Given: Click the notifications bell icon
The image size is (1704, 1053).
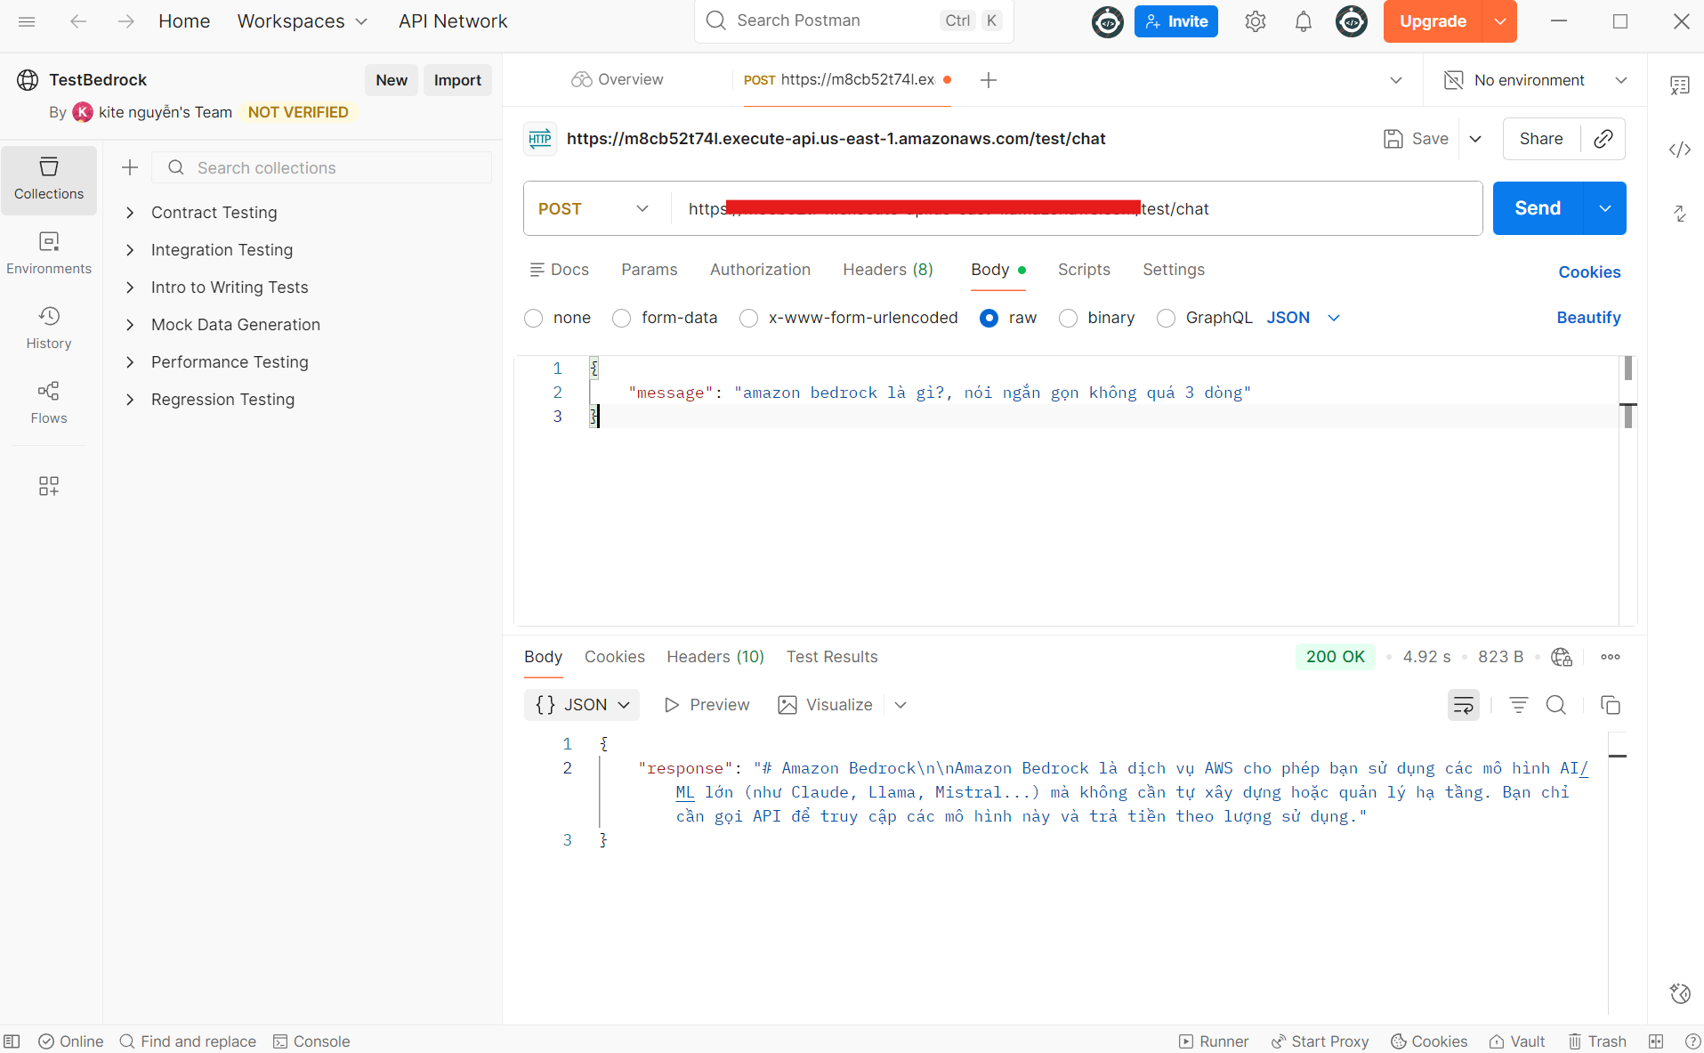Looking at the screenshot, I should click(x=1303, y=21).
